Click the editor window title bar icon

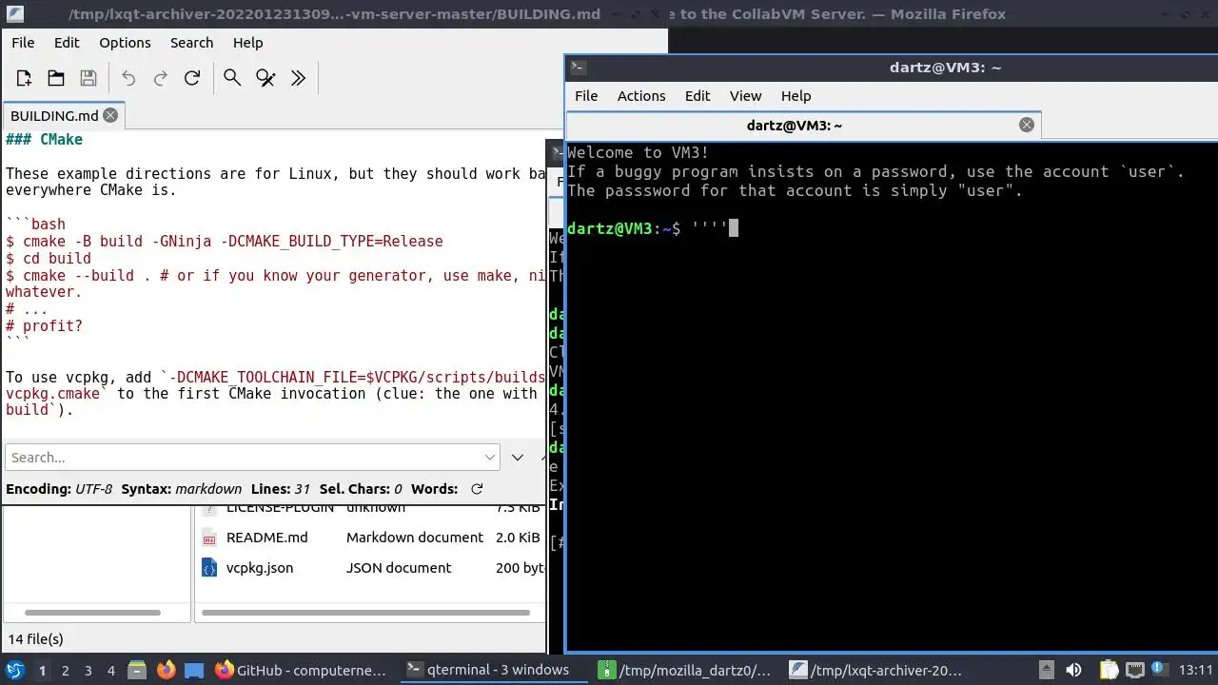point(13,14)
